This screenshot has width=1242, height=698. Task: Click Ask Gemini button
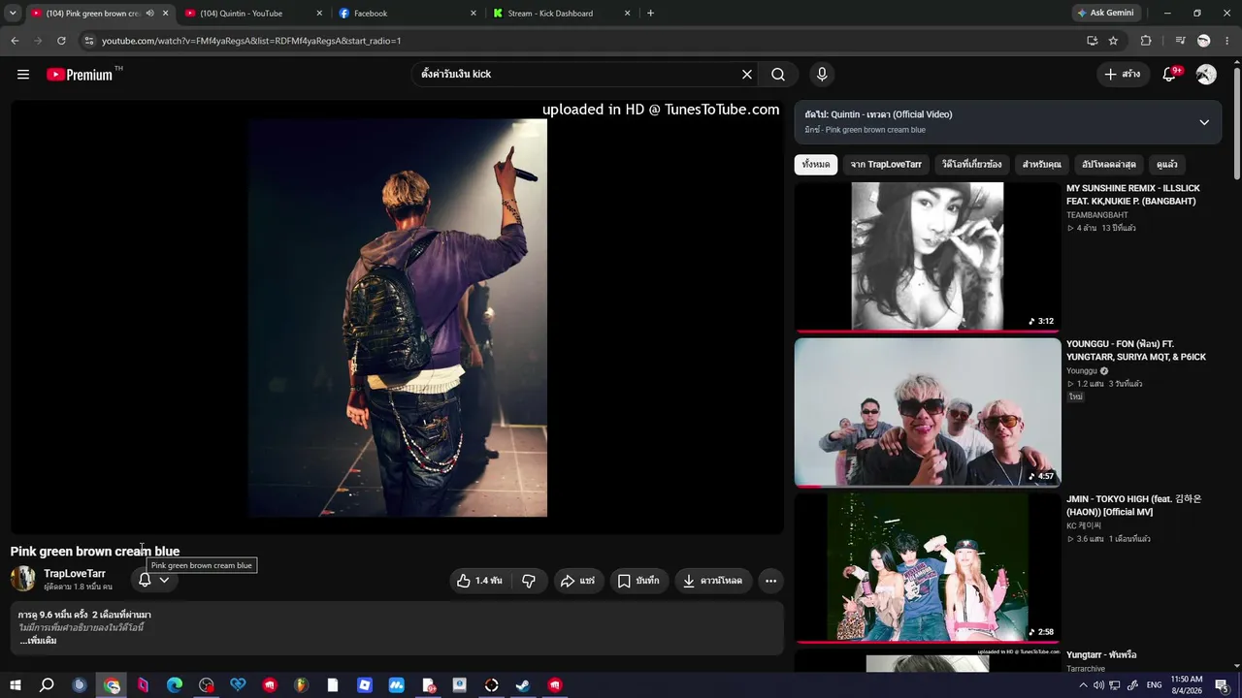click(1105, 14)
